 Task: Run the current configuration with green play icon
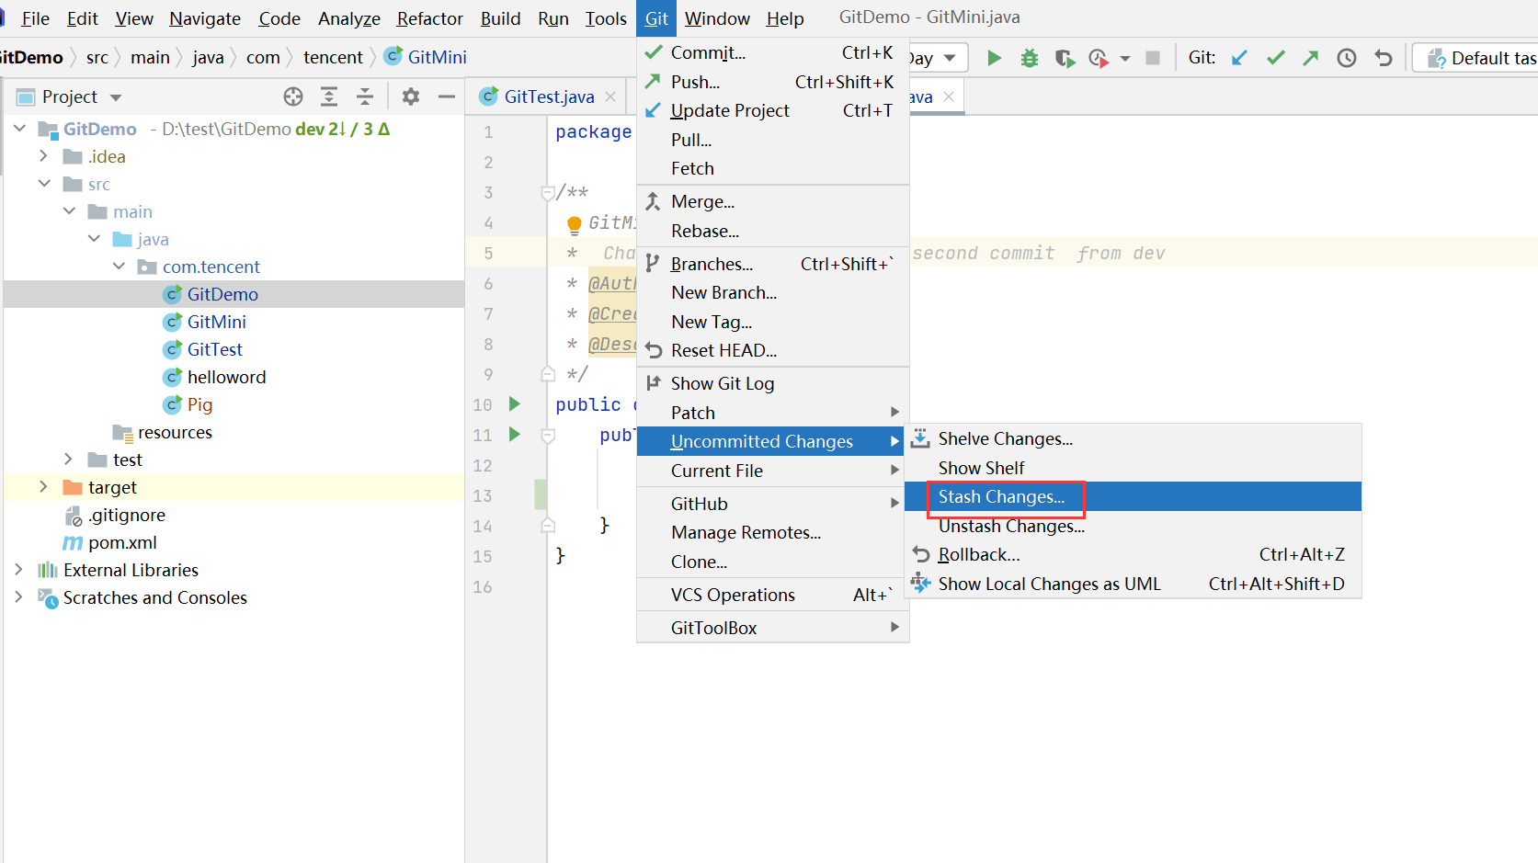(994, 57)
